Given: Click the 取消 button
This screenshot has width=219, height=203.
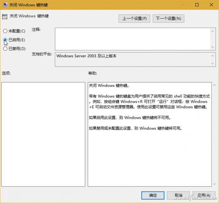Looking at the screenshot, I should 178,195.
